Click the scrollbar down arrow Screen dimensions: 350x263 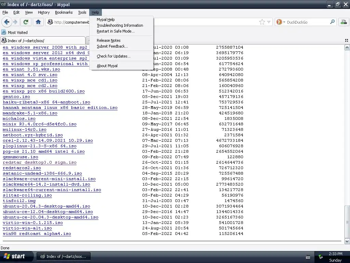pyautogui.click(x=347, y=241)
